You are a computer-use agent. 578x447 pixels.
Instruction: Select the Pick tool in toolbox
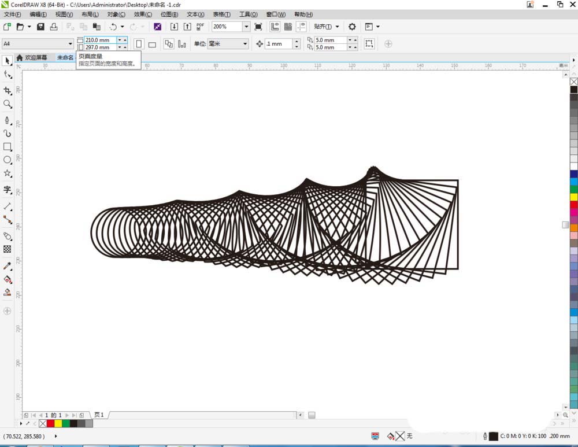click(8, 60)
